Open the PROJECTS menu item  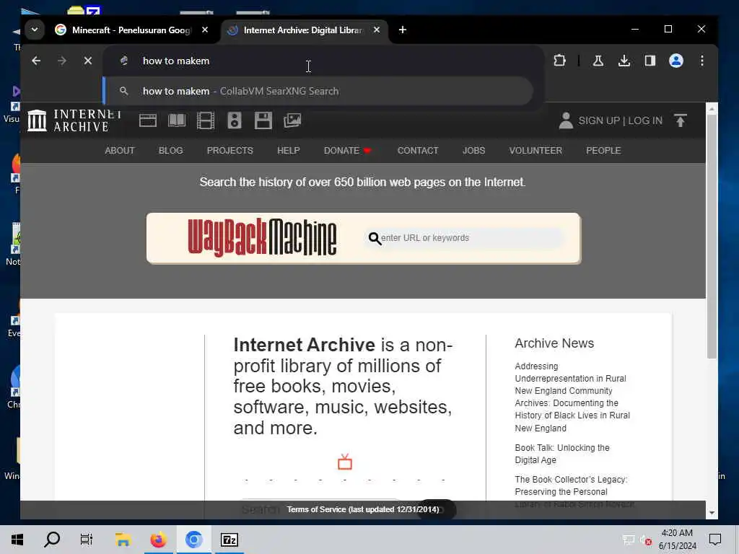click(x=230, y=151)
